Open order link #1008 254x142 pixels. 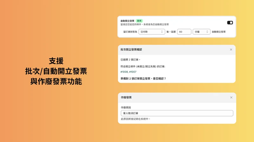[124, 72]
